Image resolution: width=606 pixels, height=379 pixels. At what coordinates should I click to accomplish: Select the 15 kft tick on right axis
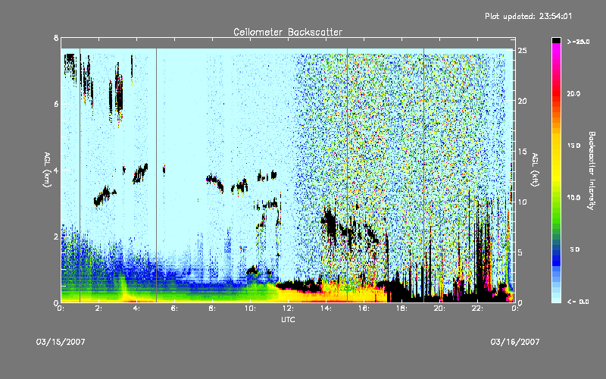tap(522, 152)
